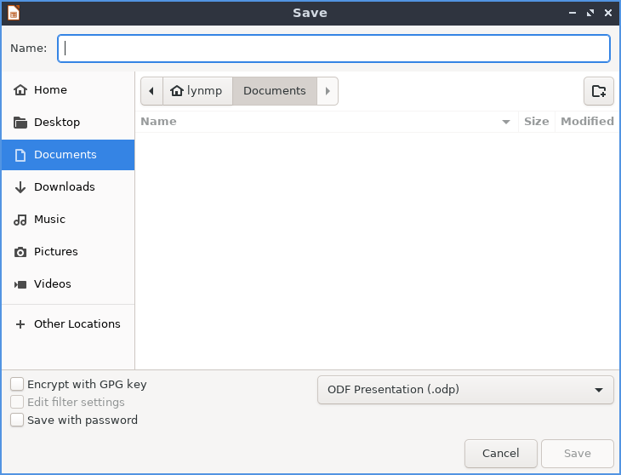Select the Pictures camera icon
This screenshot has width=621, height=475.
click(x=20, y=252)
